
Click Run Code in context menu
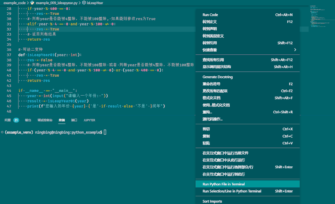247,15
